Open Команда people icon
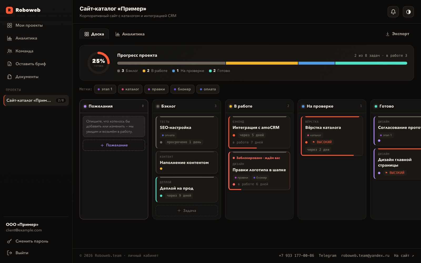 pyautogui.click(x=9, y=51)
